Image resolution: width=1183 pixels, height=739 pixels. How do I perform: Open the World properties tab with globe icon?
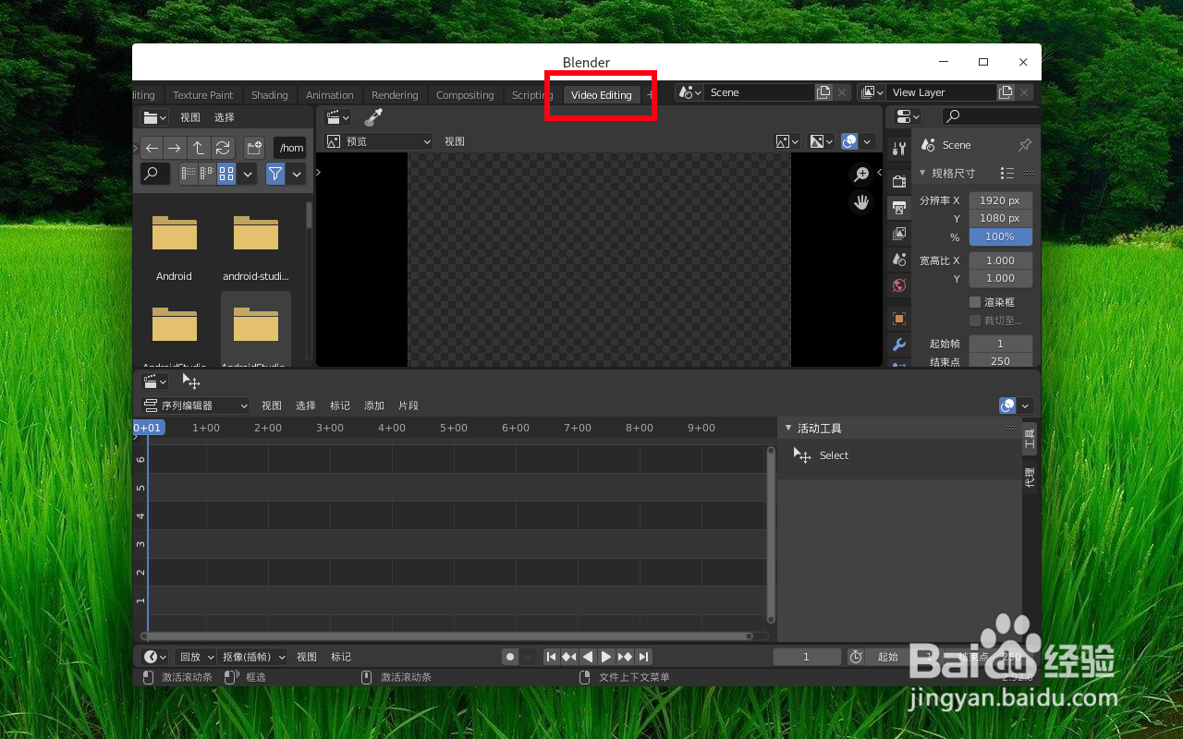point(899,285)
